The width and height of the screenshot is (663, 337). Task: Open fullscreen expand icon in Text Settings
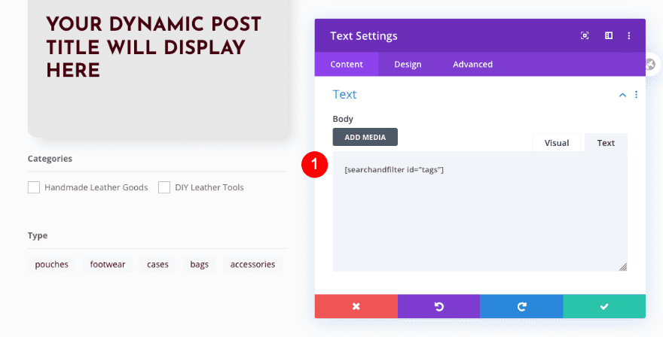tap(585, 36)
